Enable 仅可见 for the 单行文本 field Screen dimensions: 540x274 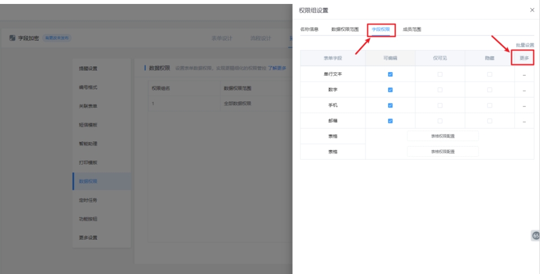click(440, 74)
